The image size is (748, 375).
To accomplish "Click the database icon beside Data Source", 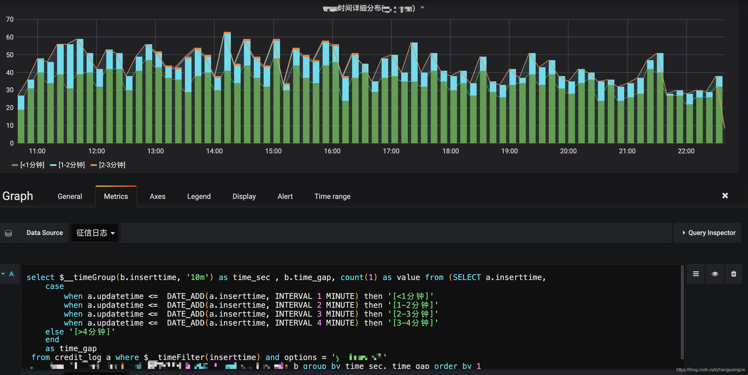I will click(9, 233).
